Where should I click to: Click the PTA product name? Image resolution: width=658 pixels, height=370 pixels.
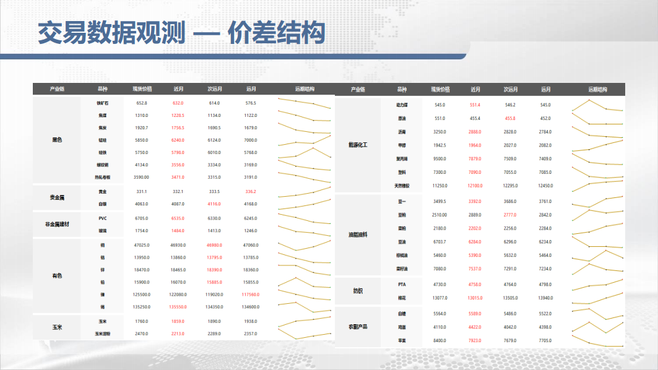(x=402, y=285)
